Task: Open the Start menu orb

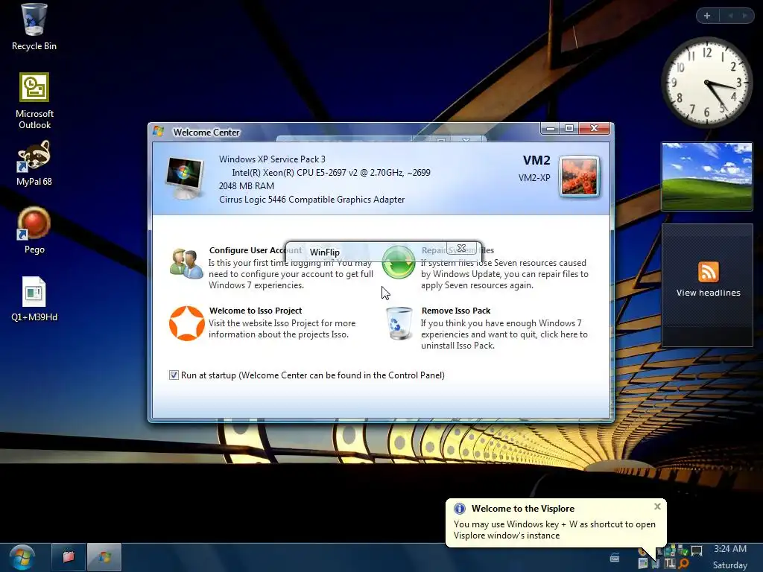Action: [x=22, y=557]
